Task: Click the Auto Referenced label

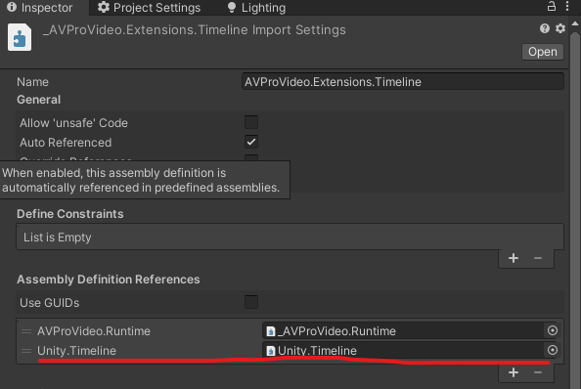Action: [66, 143]
